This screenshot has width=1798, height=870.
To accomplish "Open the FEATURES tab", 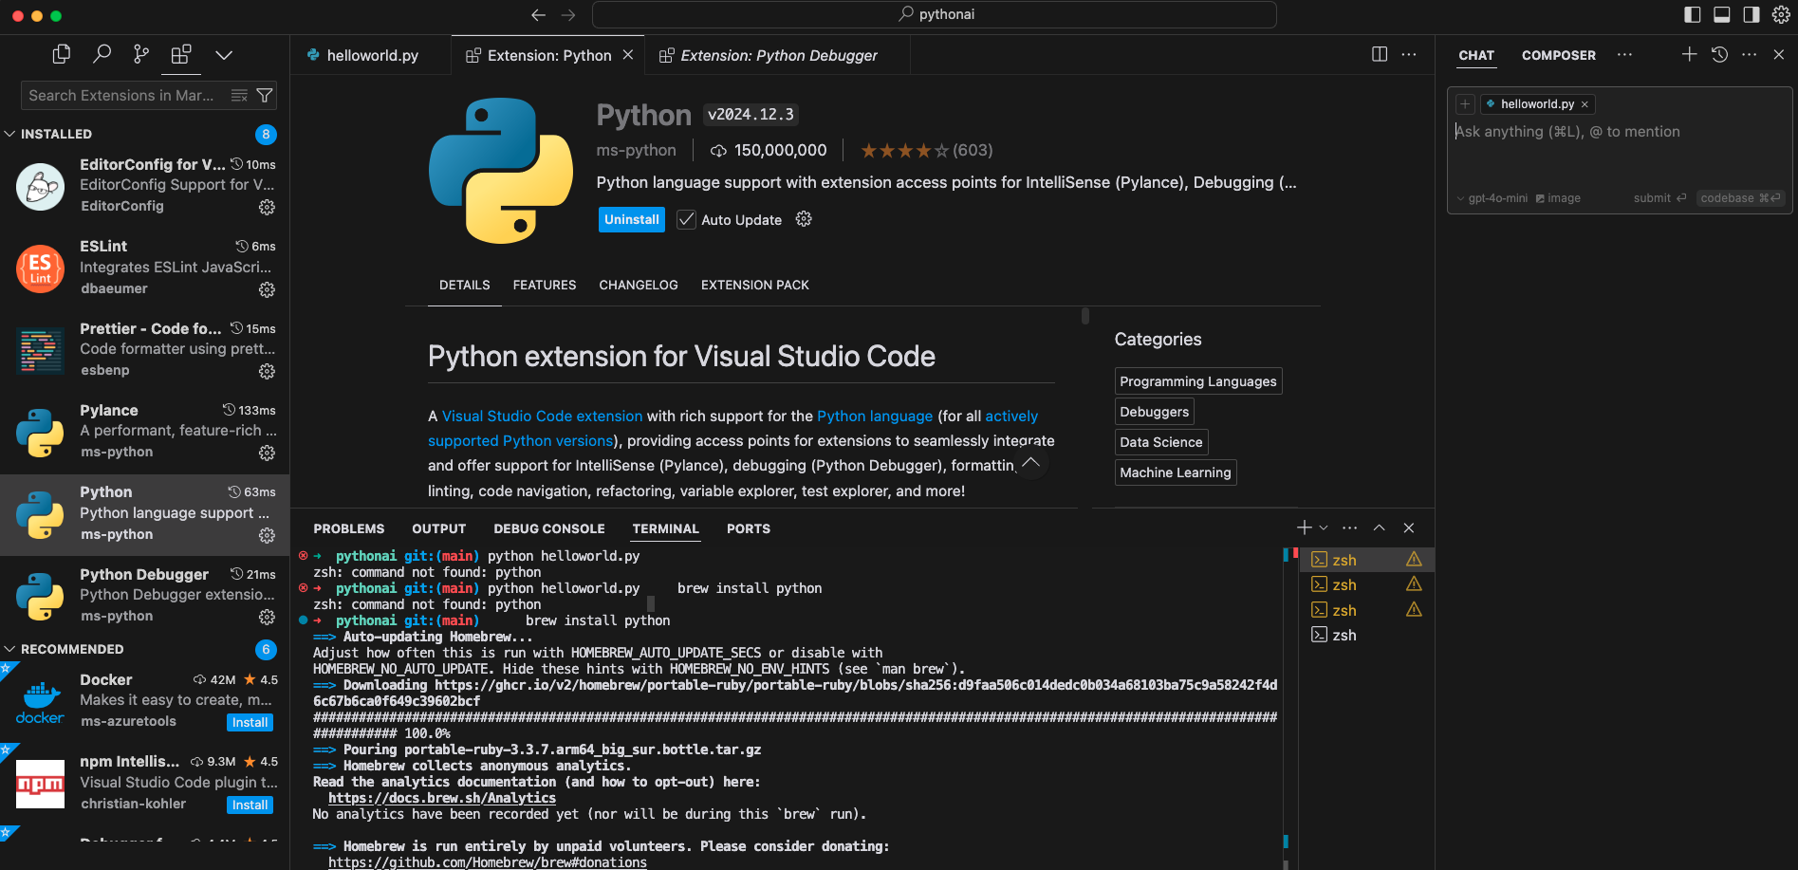I will (x=545, y=285).
